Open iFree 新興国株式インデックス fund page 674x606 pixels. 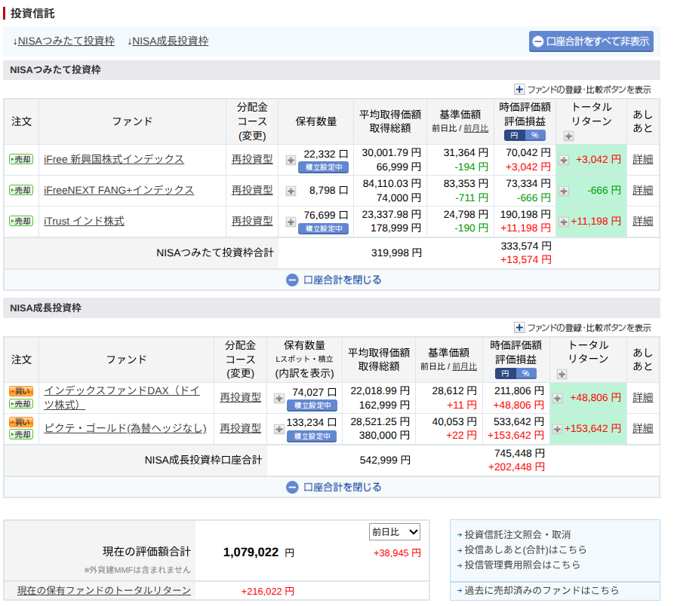(114, 159)
